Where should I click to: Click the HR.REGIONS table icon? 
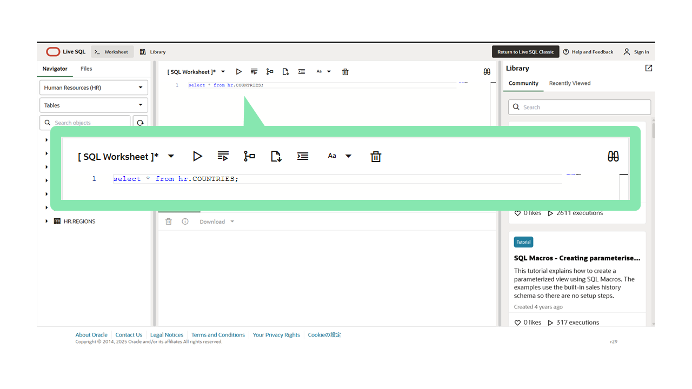point(57,222)
